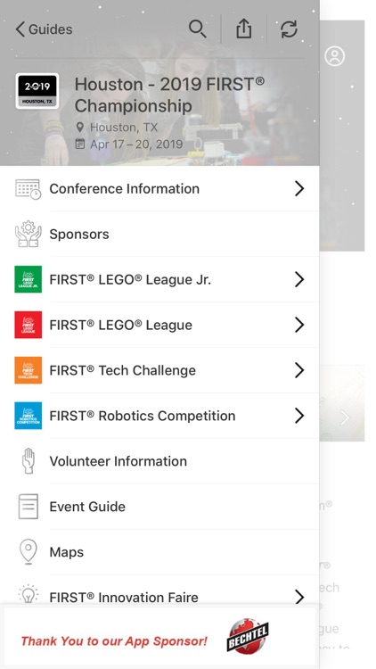The width and height of the screenshot is (376, 669).
Task: Tap the orange FIRST Tech Challenge logo
Action: pos(29,370)
